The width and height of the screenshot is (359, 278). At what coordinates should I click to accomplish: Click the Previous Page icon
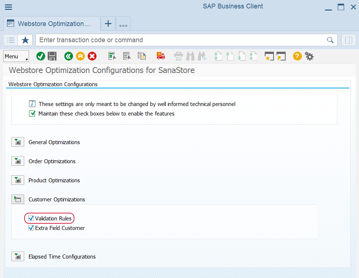click(x=230, y=56)
